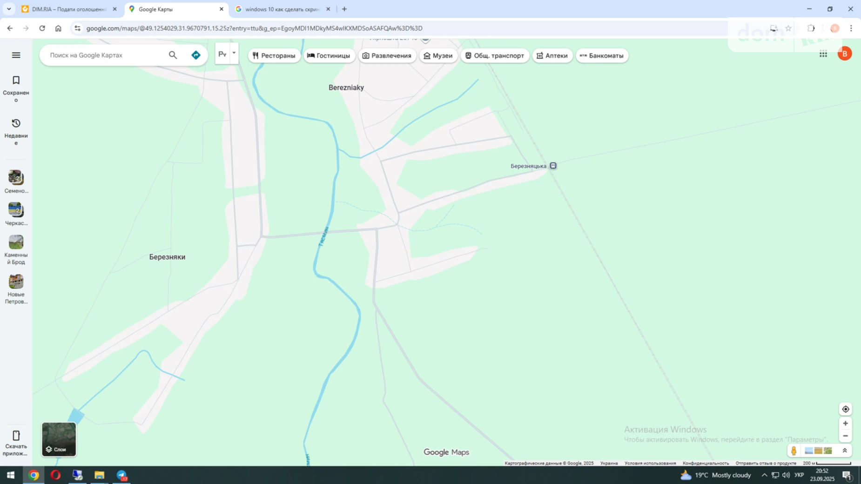Activate Pegman street view figure
Viewport: 861px width, 484px height.
(794, 450)
